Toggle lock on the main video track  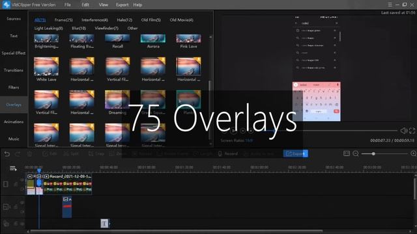click(x=16, y=184)
